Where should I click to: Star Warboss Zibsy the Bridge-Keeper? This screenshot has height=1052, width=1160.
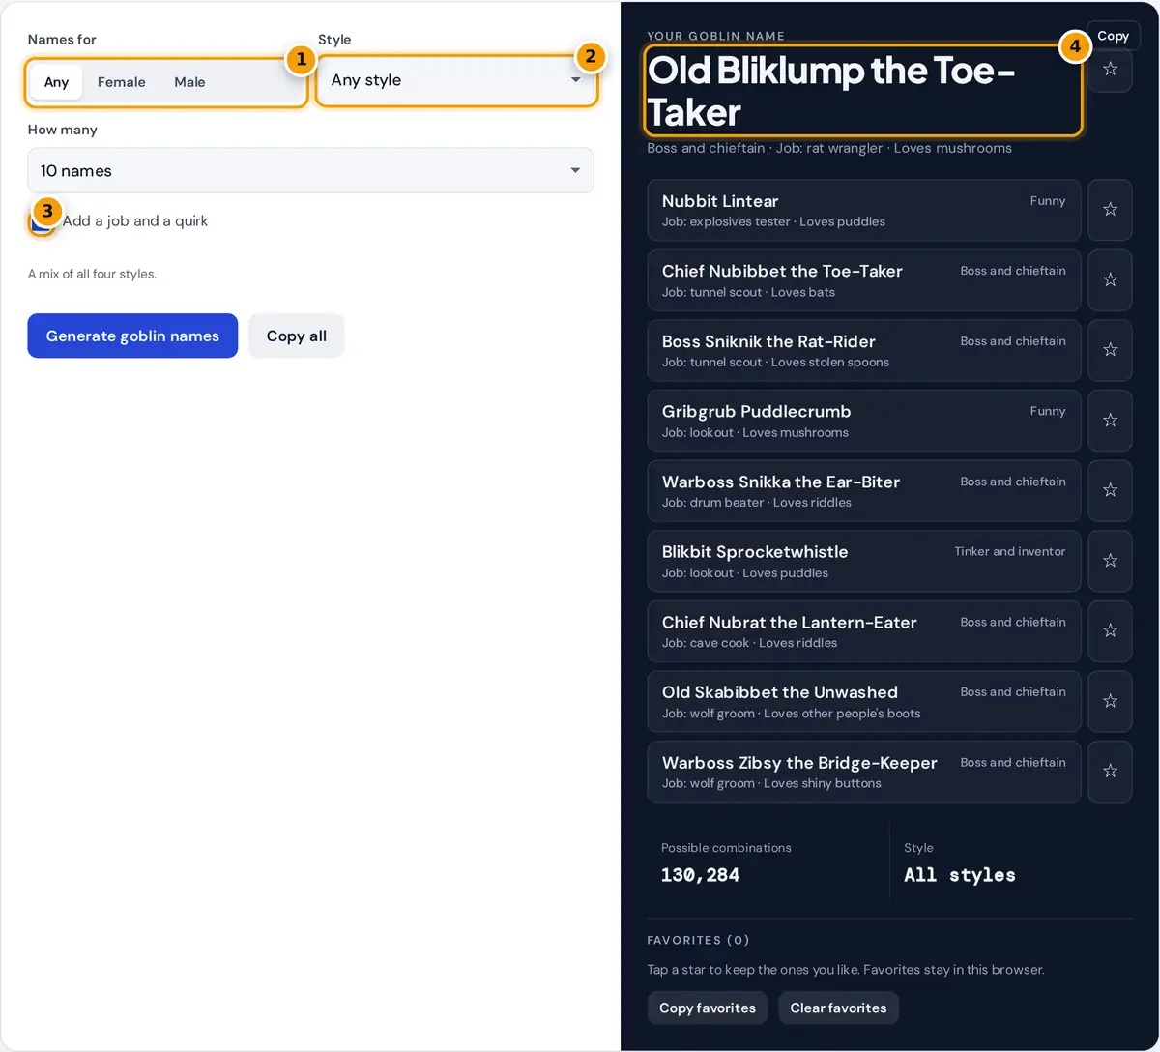click(x=1110, y=772)
